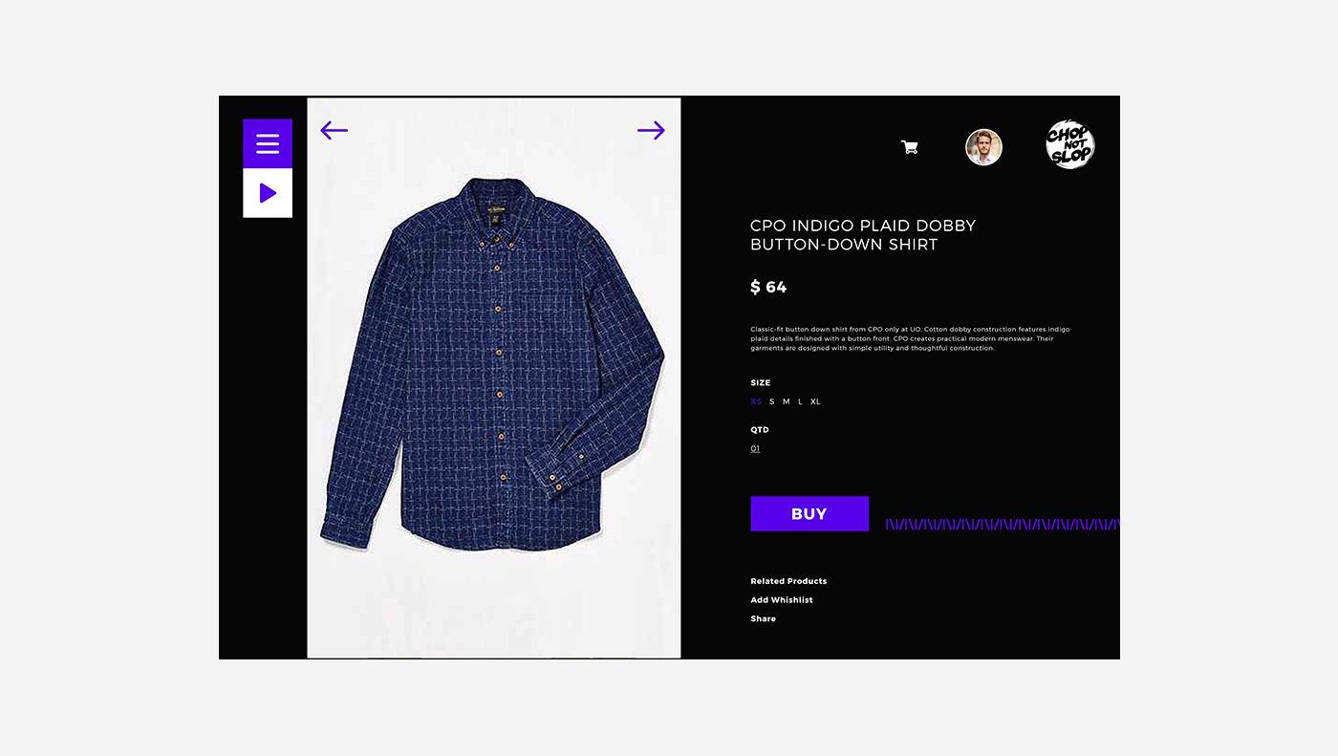
Task: Click the product title text
Action: click(x=863, y=235)
